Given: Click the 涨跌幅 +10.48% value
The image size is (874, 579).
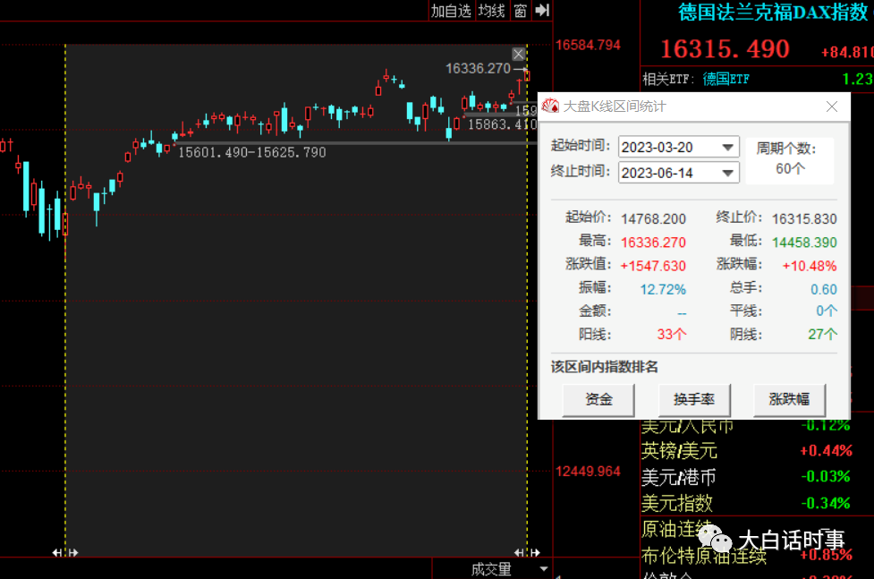Looking at the screenshot, I should tap(810, 266).
